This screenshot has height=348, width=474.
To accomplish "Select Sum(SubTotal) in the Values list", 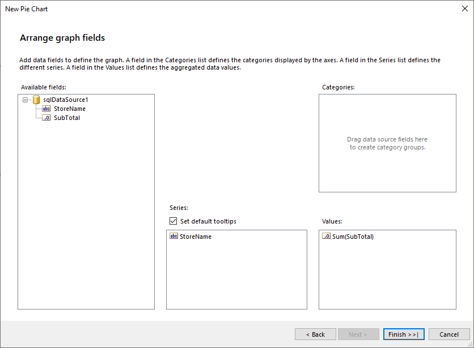I will [352, 237].
